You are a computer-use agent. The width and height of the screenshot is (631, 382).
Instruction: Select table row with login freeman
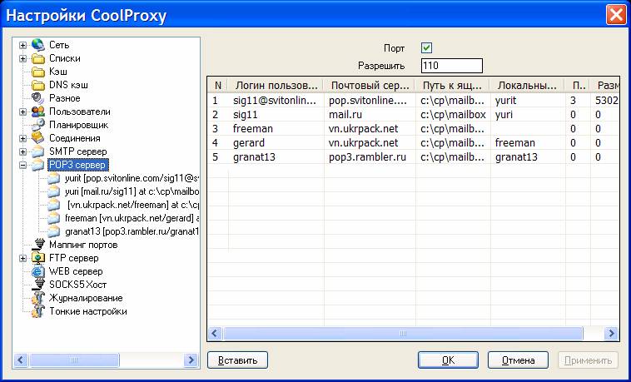pyautogui.click(x=413, y=129)
